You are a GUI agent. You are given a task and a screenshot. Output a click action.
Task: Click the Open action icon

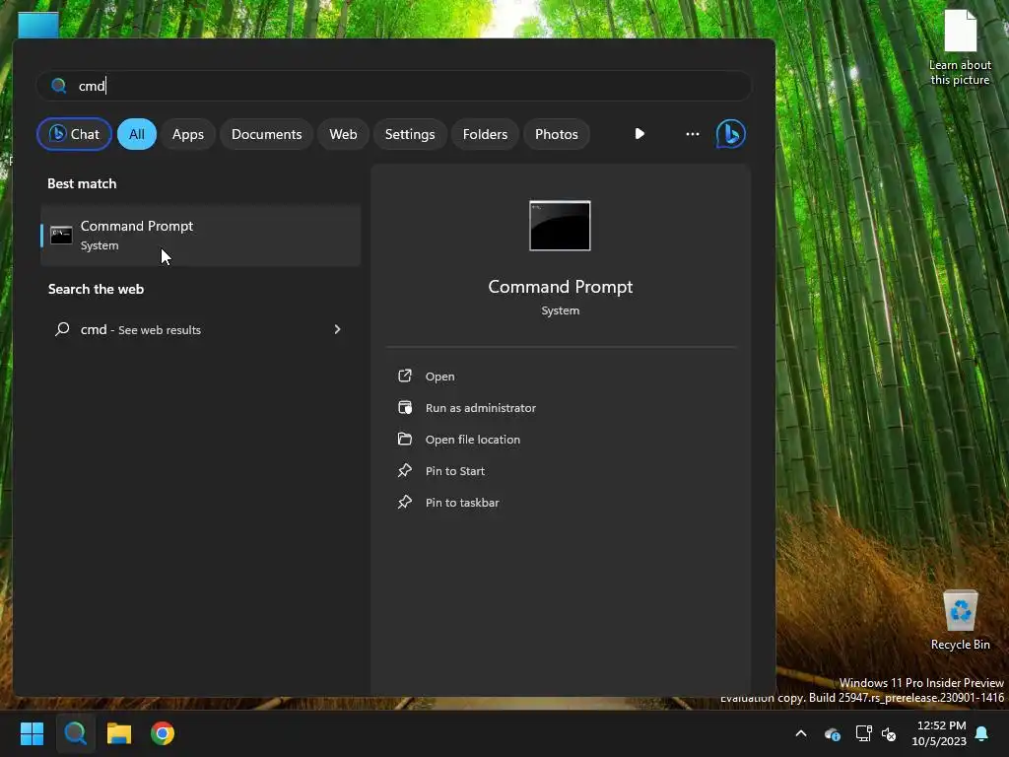pyautogui.click(x=405, y=376)
